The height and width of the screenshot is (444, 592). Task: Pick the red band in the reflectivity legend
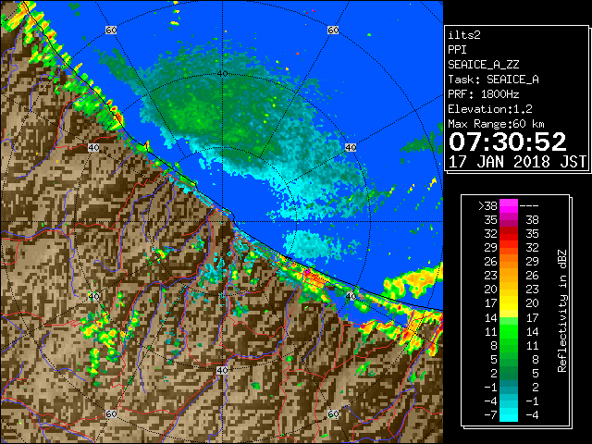click(x=509, y=234)
